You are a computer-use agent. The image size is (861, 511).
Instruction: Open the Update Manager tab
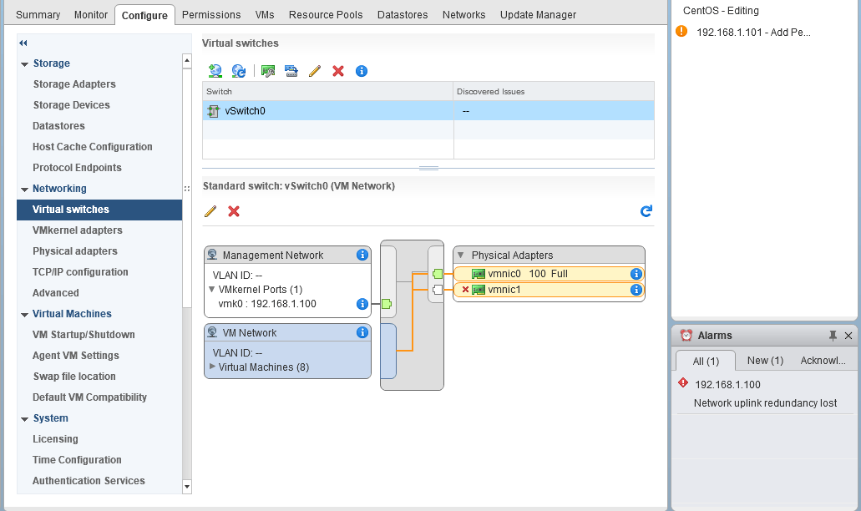click(x=538, y=14)
